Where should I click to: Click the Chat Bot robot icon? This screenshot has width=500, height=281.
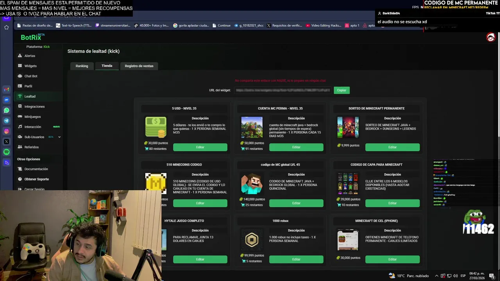tap(20, 76)
